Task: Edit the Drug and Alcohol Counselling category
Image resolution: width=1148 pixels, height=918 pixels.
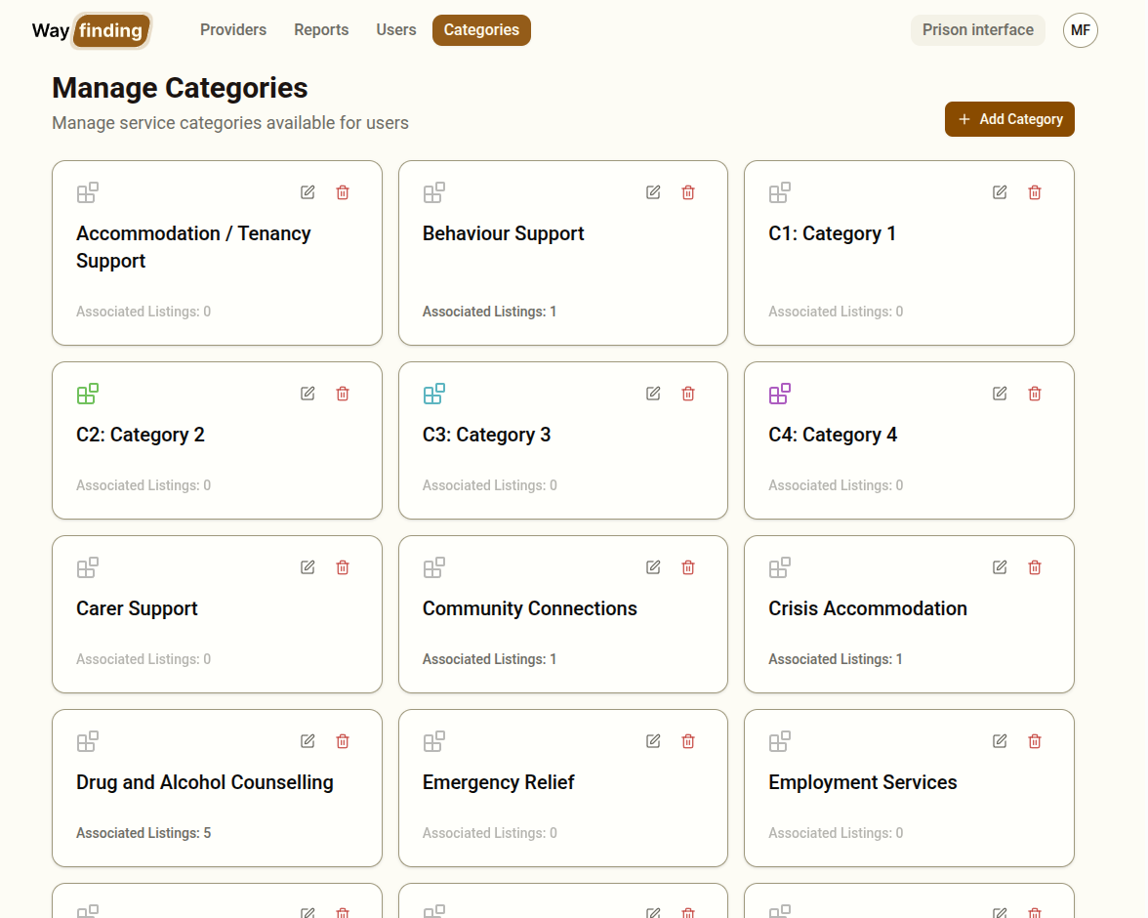Action: pyautogui.click(x=307, y=741)
